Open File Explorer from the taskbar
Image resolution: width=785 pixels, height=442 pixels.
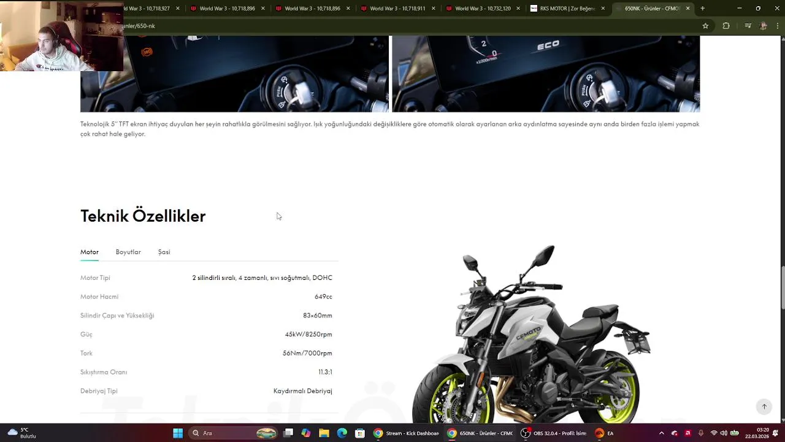pos(324,433)
